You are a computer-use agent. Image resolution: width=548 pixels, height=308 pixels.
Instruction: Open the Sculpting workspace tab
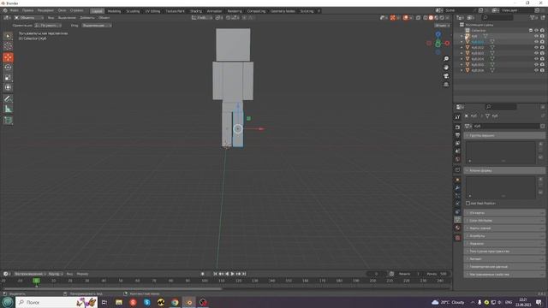[x=133, y=11]
